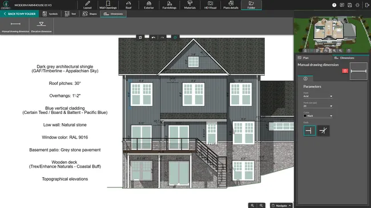This screenshot has height=208, width=371.
Task: Save project with floppy disk icon
Action: 350,5
